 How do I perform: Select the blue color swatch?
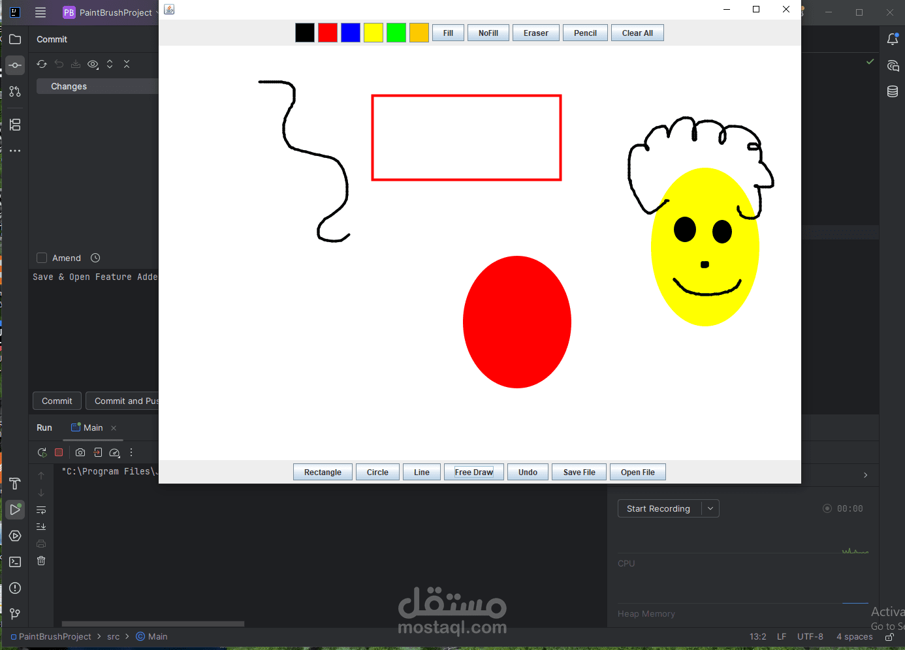351,33
